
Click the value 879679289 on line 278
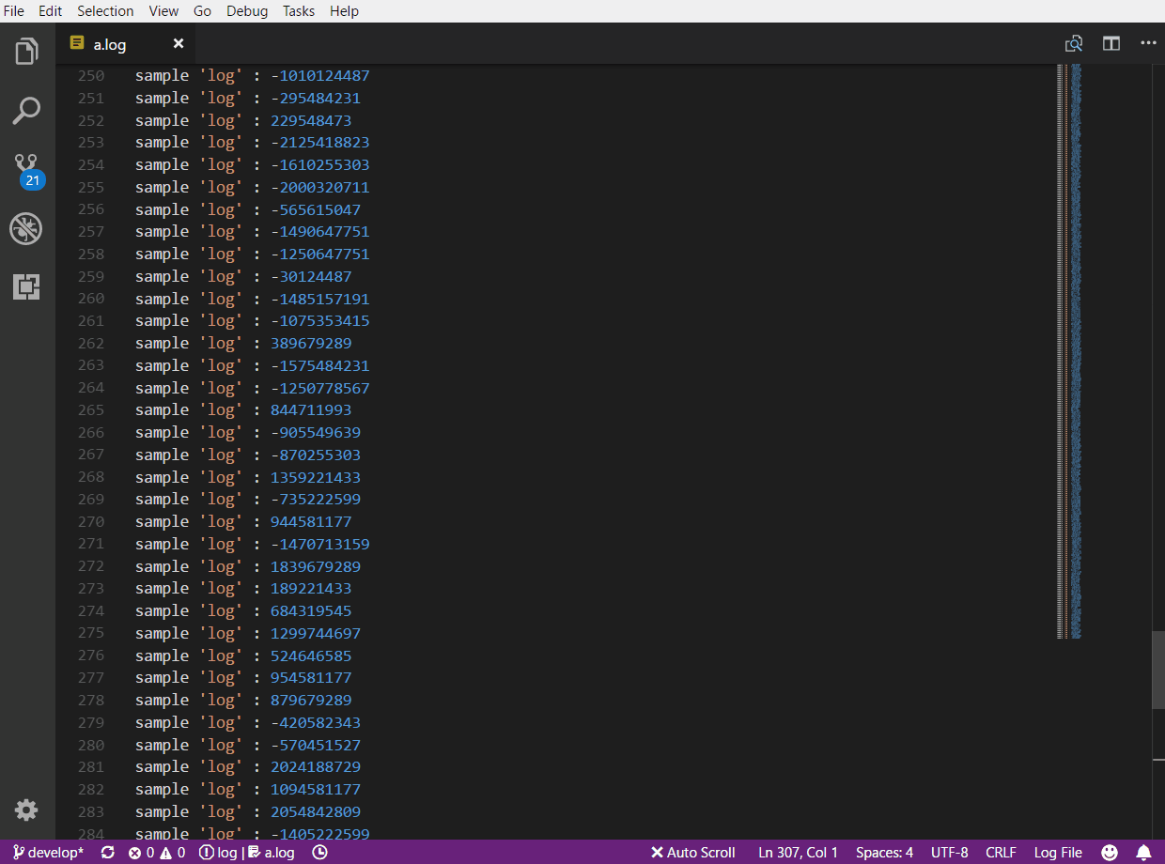coord(311,701)
